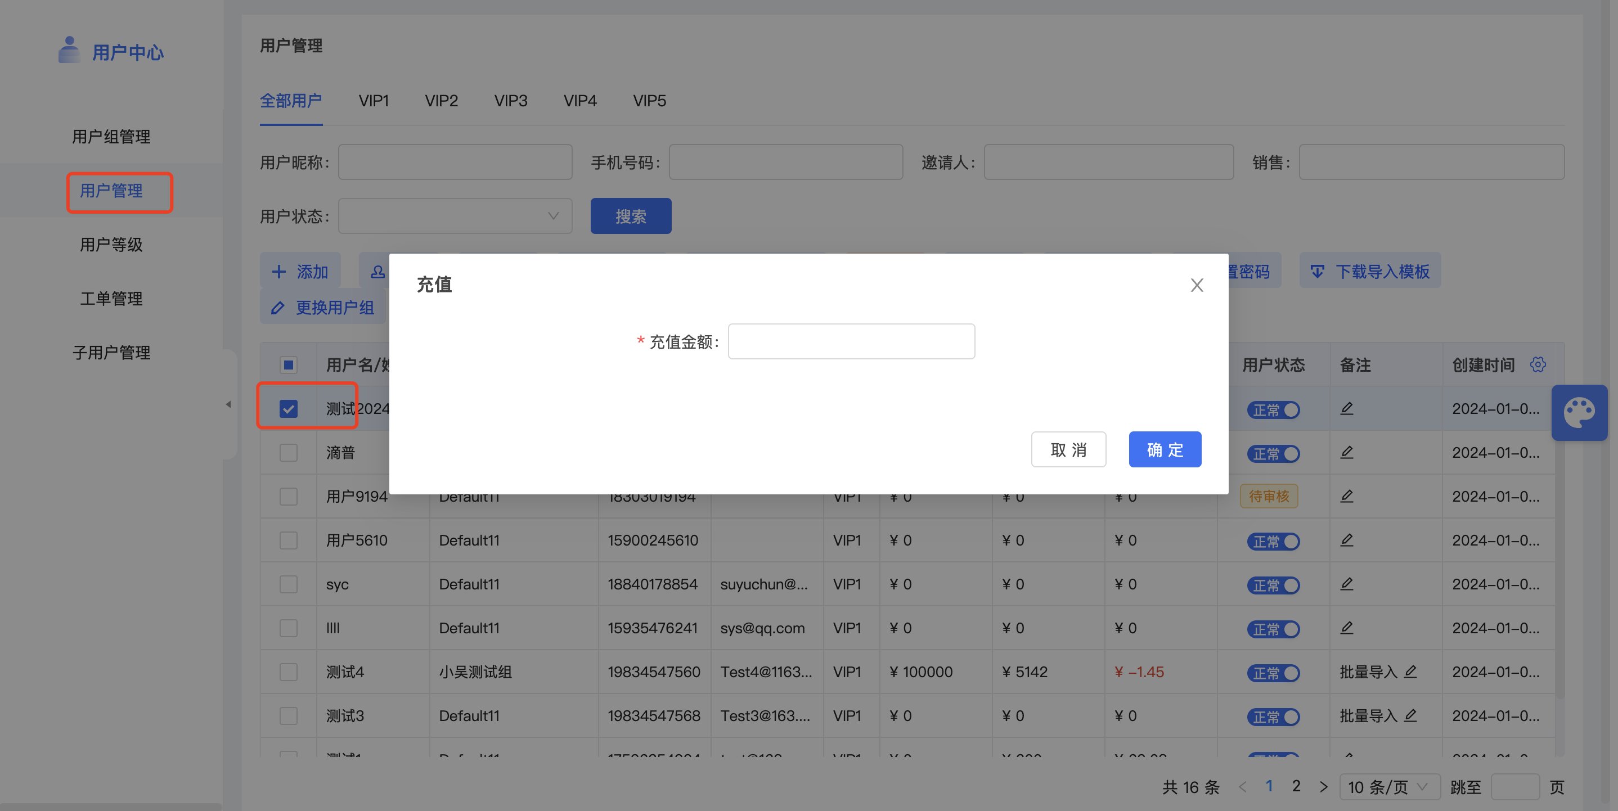The height and width of the screenshot is (811, 1618).
Task: Click the plus icon on 添加 button
Action: (x=278, y=271)
